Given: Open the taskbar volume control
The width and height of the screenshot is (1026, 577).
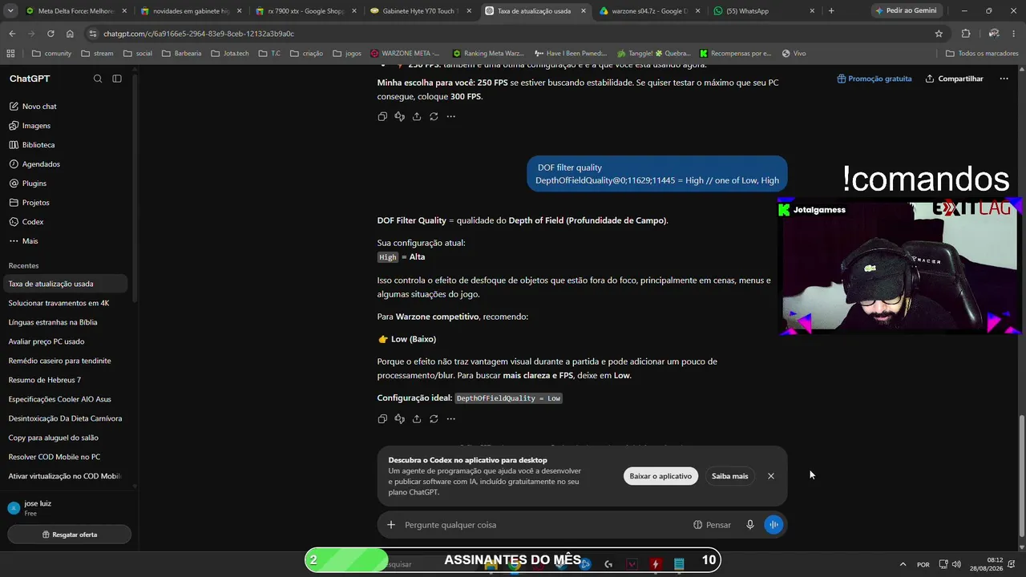Looking at the screenshot, I should point(956,564).
